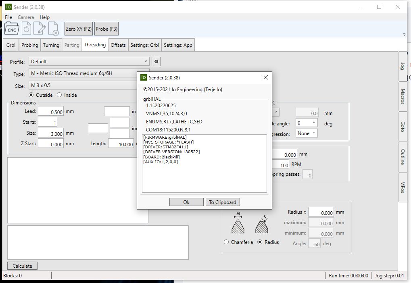Viewport: 411px width, 283px height.
Task: Click the 1.1f.20220625 version text
Action: click(161, 106)
